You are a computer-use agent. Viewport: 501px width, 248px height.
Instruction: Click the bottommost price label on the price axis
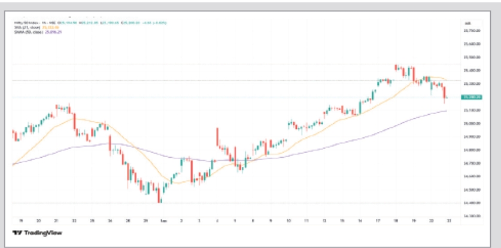coord(472,216)
